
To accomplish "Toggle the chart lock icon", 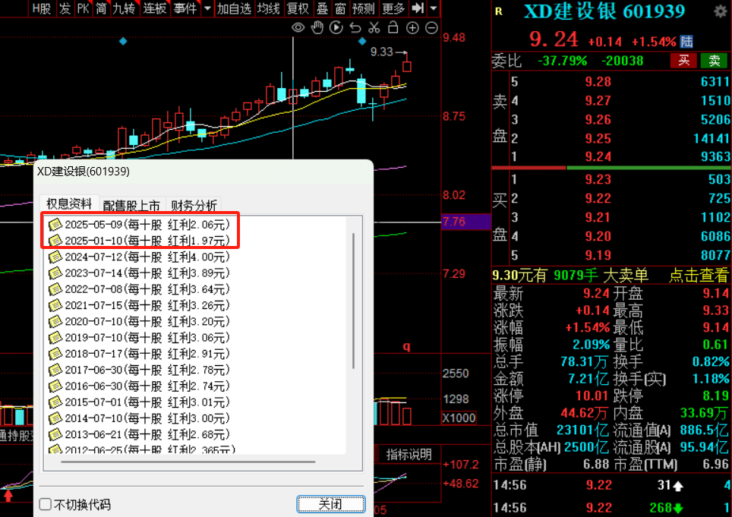I will [393, 27].
